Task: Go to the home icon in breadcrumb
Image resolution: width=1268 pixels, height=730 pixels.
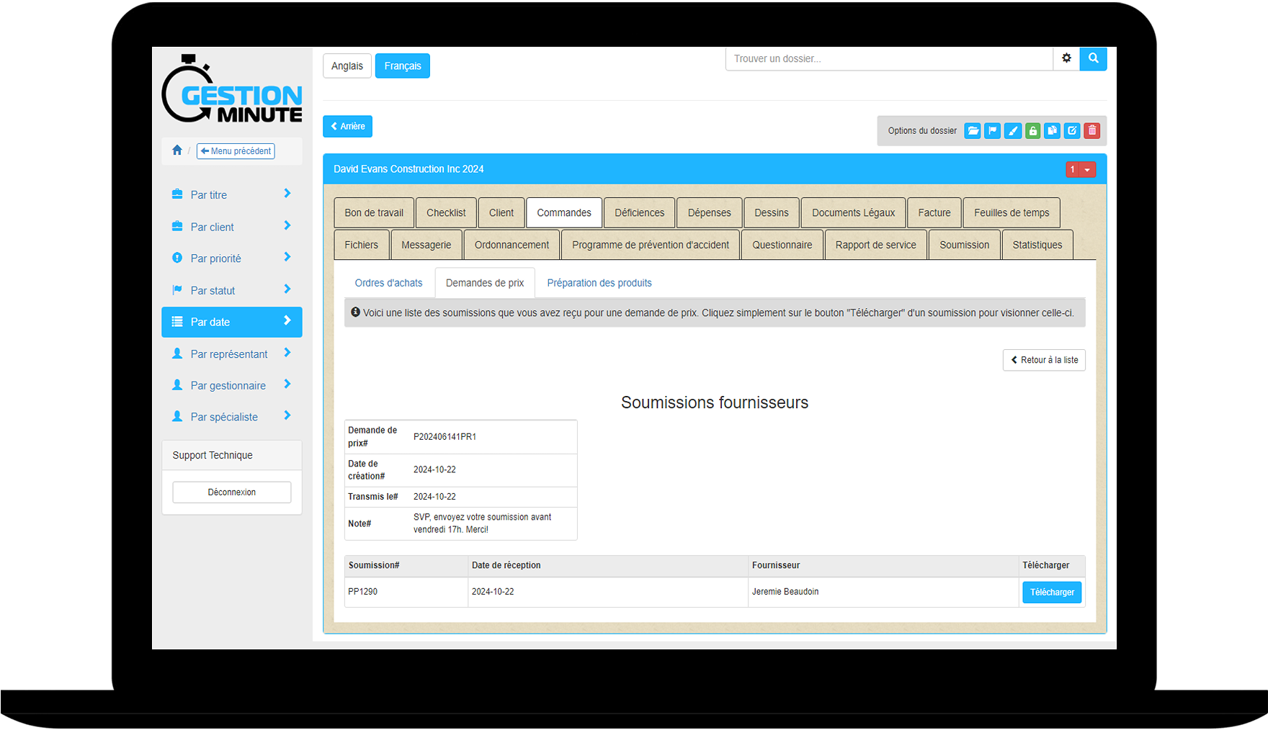Action: tap(177, 150)
